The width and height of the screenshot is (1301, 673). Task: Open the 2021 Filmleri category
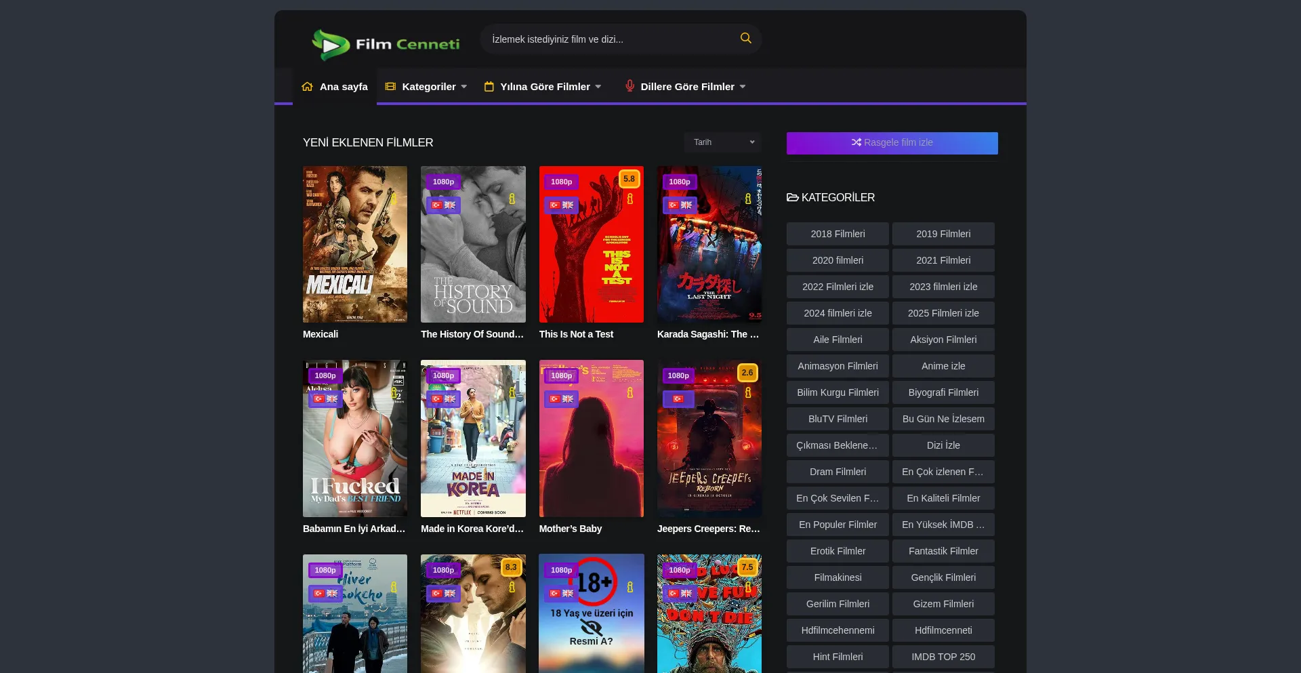click(943, 260)
